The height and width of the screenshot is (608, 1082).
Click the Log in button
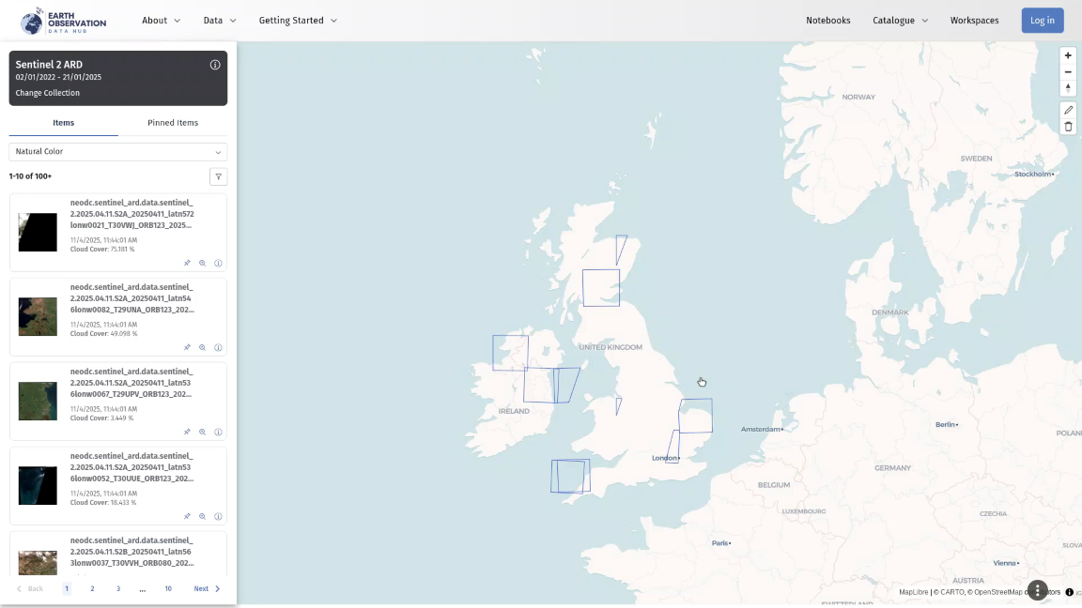1042,21
